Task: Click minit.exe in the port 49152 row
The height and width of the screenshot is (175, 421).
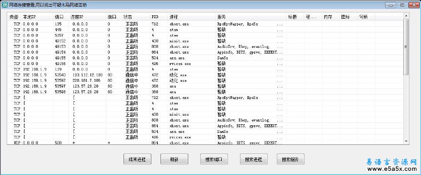Action: click(179, 41)
